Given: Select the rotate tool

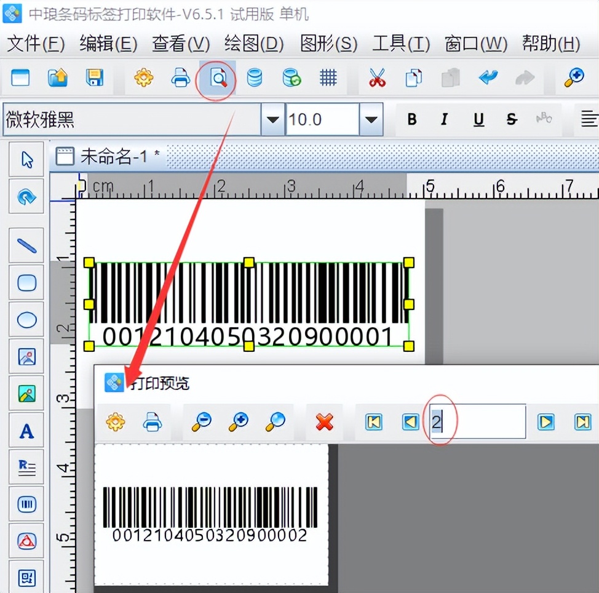Looking at the screenshot, I should pyautogui.click(x=26, y=196).
